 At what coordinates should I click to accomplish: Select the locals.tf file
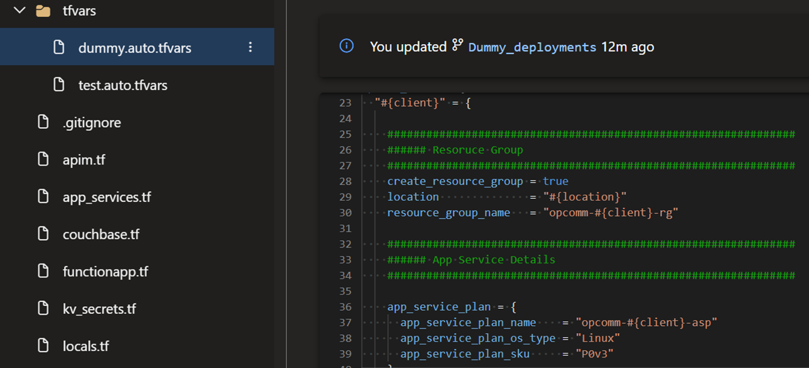(x=86, y=346)
